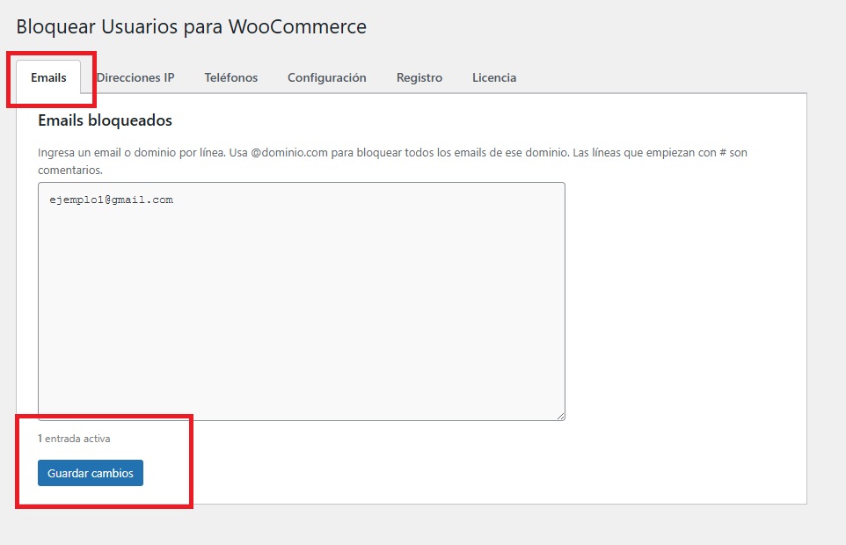
Task: Click the ejemplo1@gmail.com line in the textarea
Action: point(112,200)
